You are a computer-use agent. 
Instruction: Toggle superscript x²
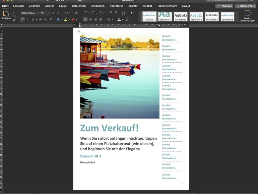[51, 19]
